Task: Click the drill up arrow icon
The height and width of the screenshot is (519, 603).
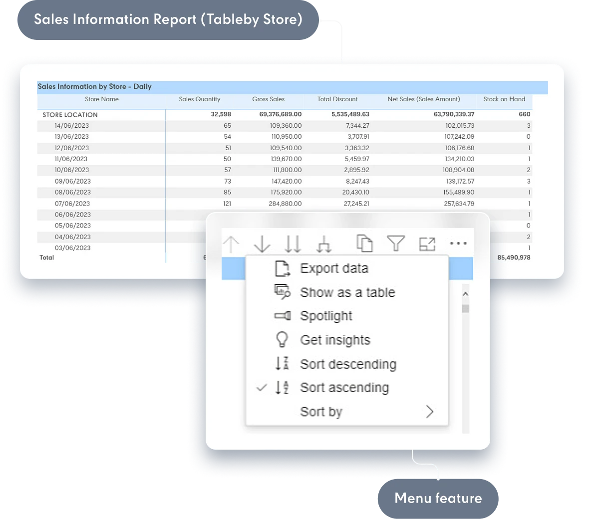Action: pyautogui.click(x=231, y=244)
